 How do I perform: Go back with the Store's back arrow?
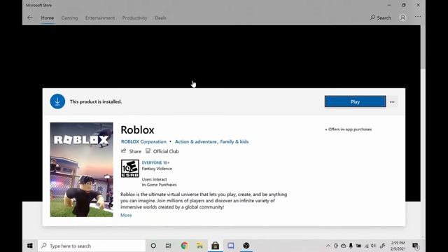coord(29,17)
